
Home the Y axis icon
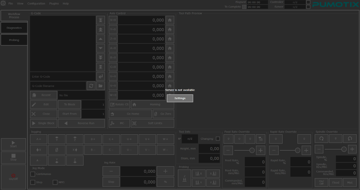pos(170,29)
